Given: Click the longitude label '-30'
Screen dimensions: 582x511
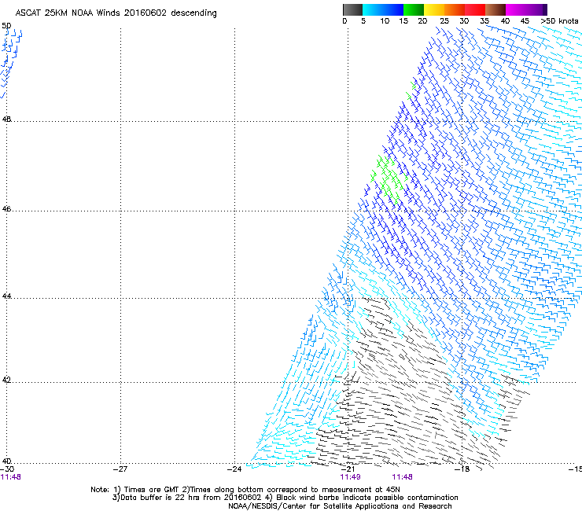Looking at the screenshot, I should [x=7, y=469].
